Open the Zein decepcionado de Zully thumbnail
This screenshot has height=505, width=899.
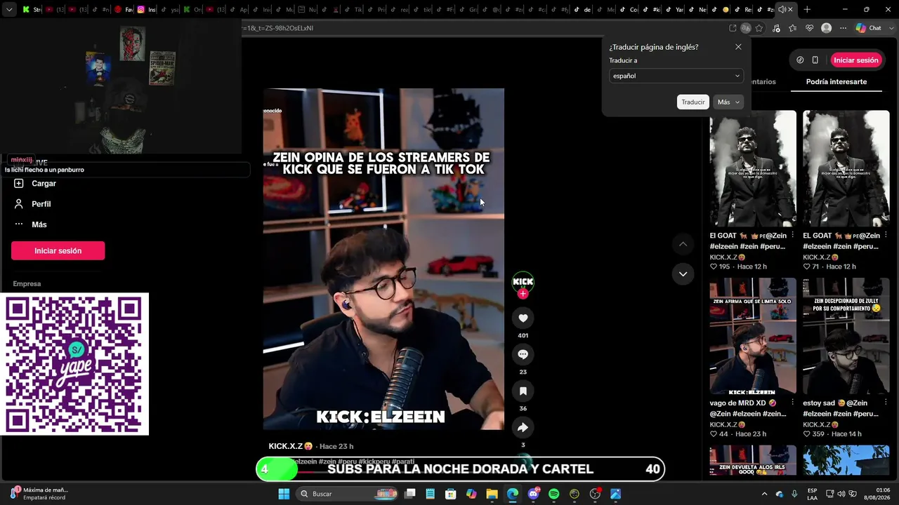click(846, 336)
